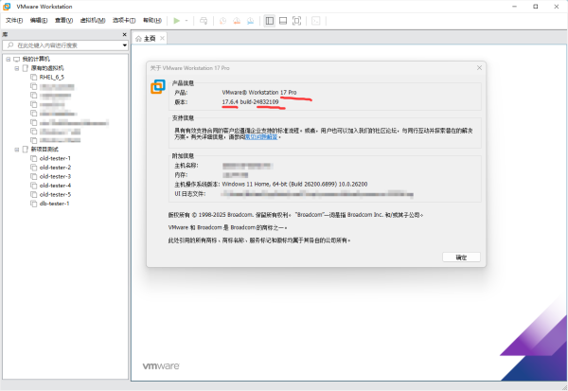Select the 主页 home tab

coord(150,39)
